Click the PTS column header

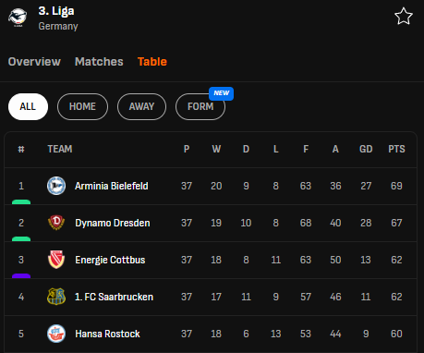click(396, 149)
